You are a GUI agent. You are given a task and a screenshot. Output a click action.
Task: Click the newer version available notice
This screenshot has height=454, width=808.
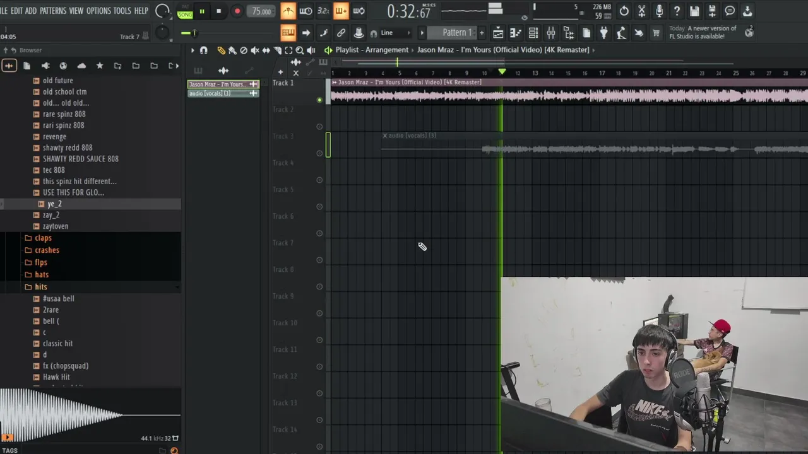703,32
